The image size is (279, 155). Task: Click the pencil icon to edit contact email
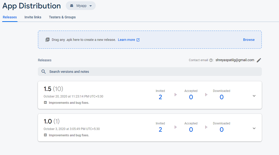click(259, 60)
